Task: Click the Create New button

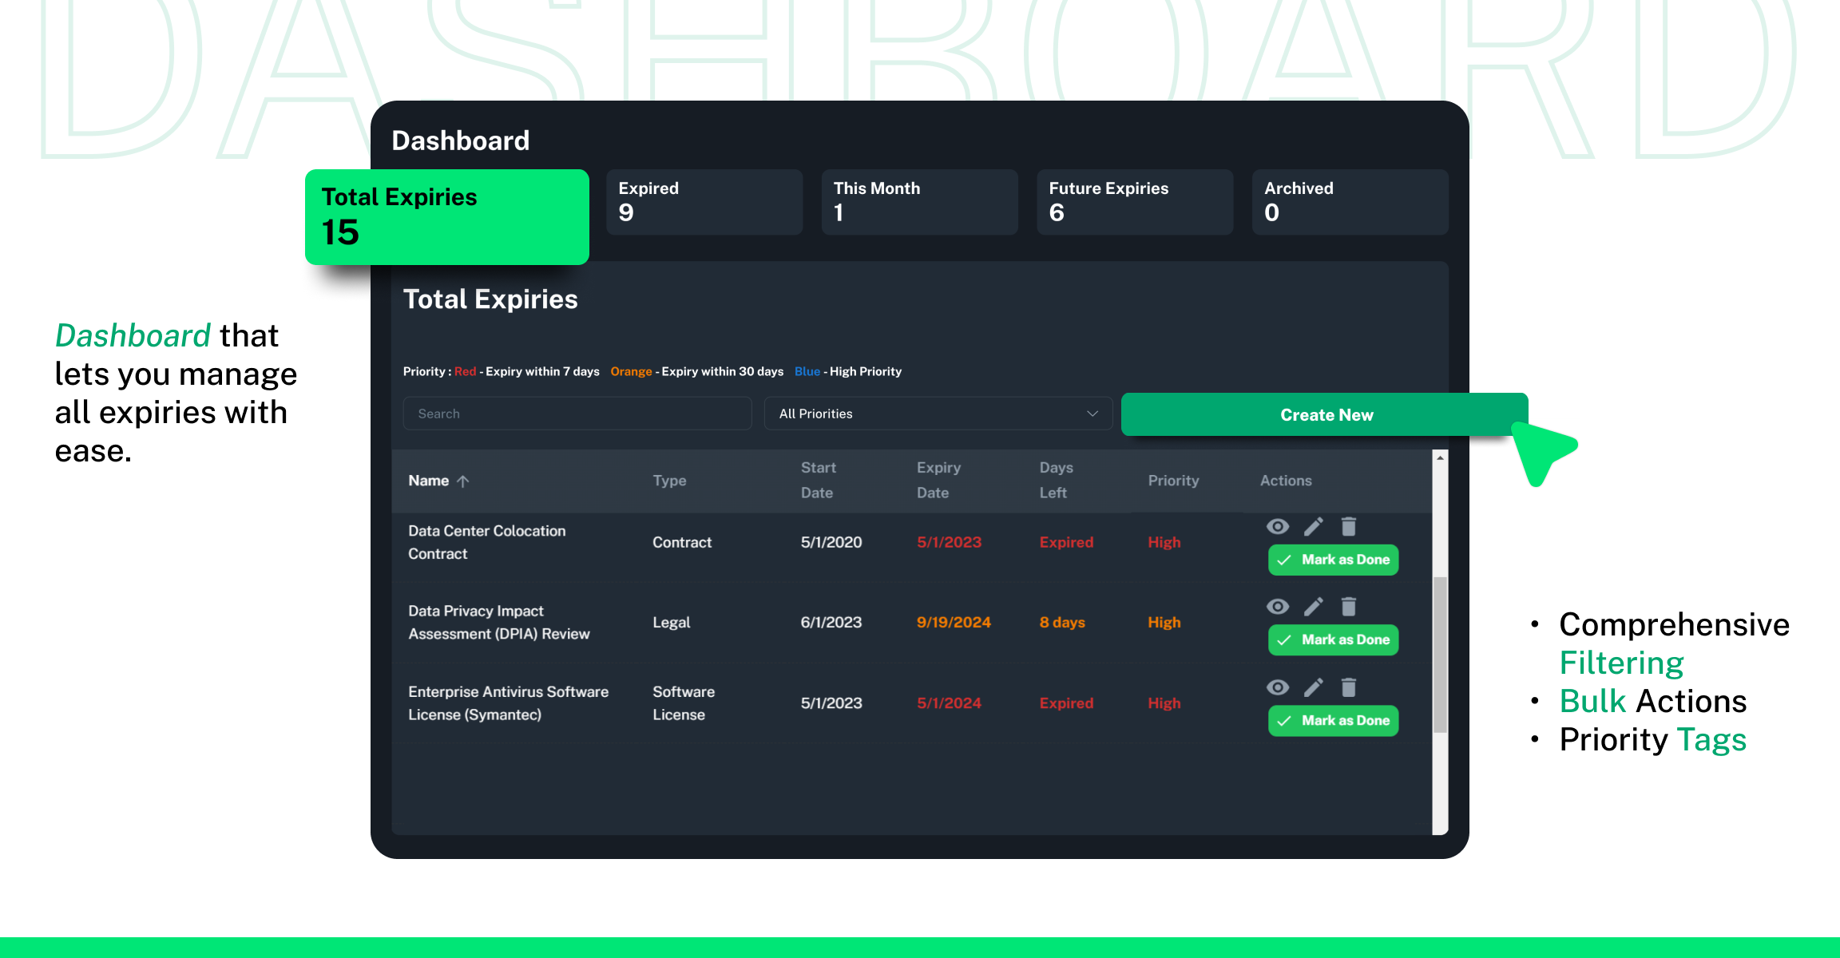Action: [x=1325, y=414]
